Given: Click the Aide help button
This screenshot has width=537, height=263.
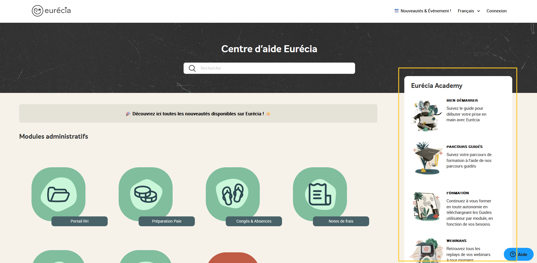Looking at the screenshot, I should pos(519,254).
